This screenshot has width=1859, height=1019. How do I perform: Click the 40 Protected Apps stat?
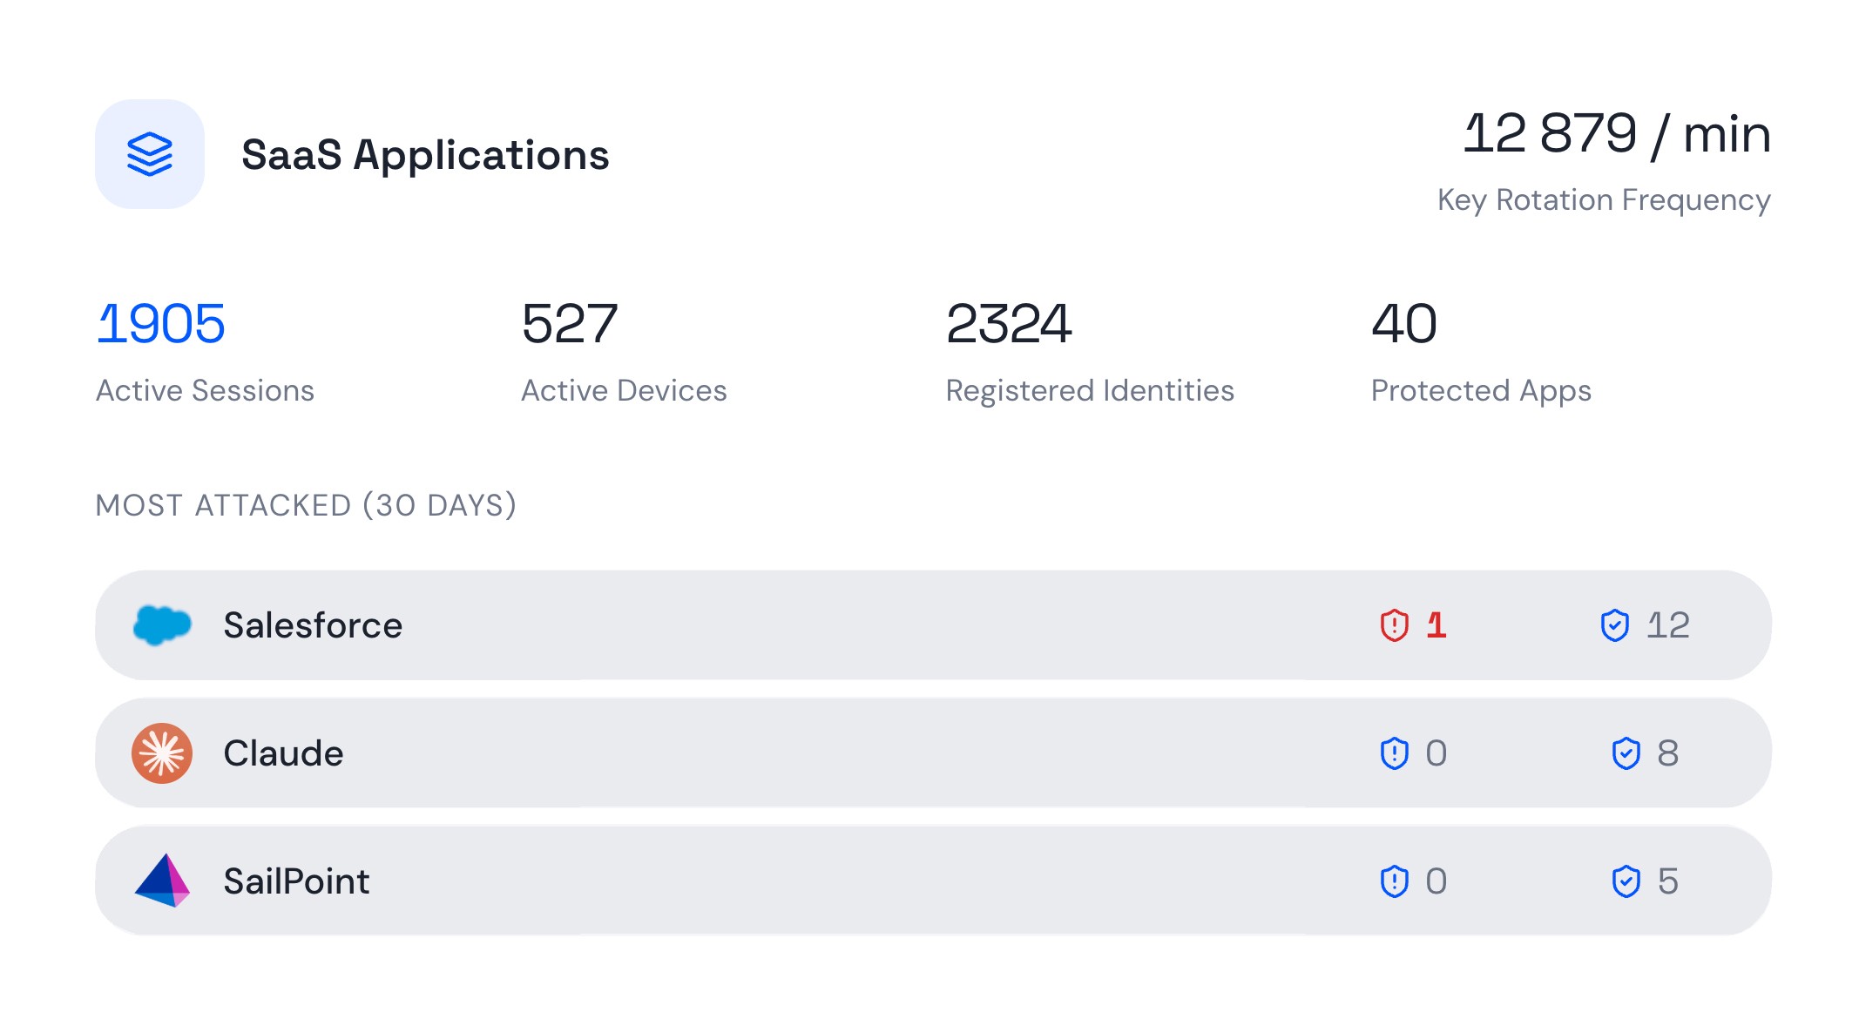(1403, 324)
